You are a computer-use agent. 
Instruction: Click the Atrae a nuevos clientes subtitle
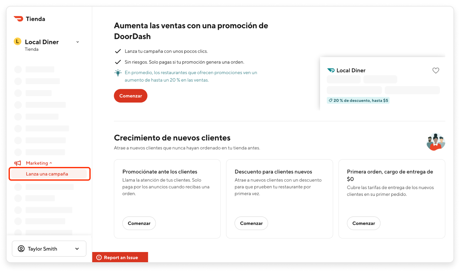(187, 148)
